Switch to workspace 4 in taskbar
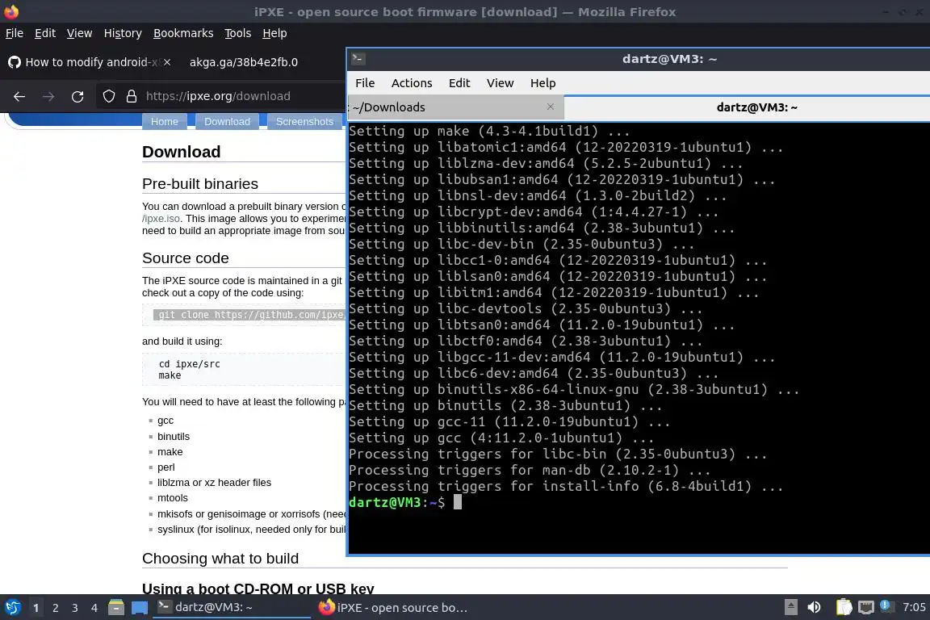This screenshot has width=930, height=620. coord(94,608)
